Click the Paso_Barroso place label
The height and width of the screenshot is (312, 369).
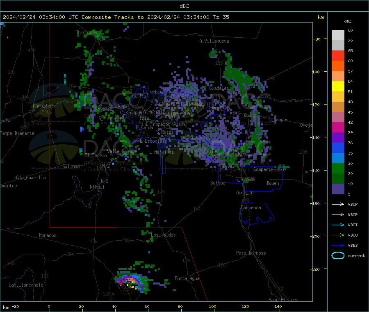[251, 253]
